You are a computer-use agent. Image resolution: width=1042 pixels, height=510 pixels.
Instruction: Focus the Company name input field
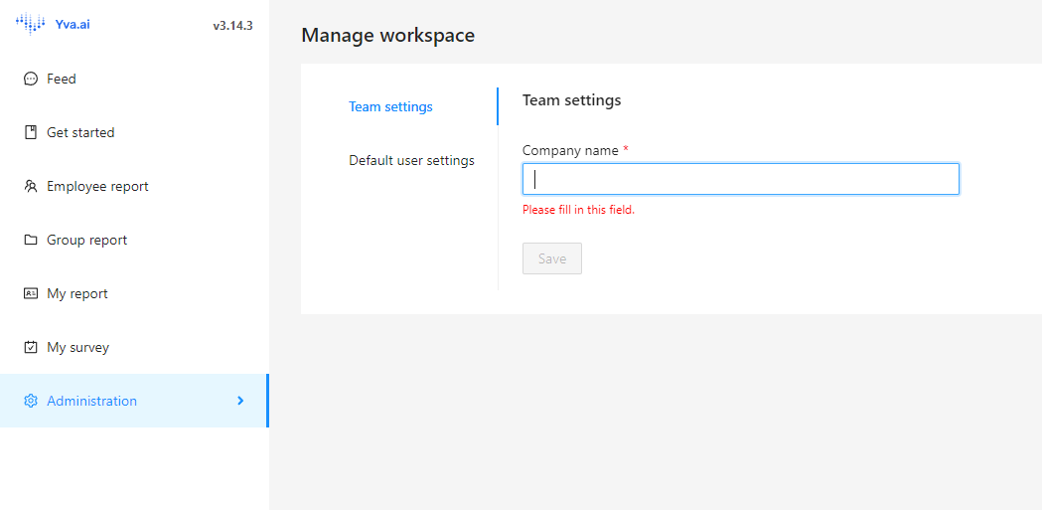click(740, 180)
